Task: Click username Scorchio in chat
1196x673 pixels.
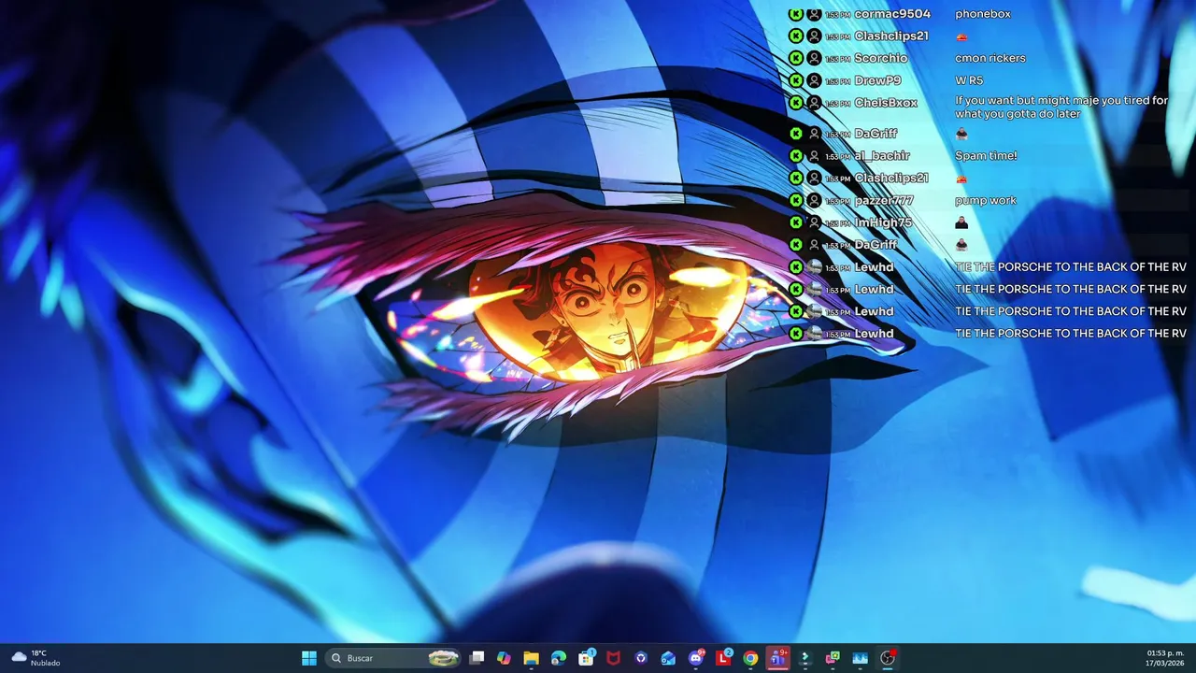Action: [x=880, y=58]
